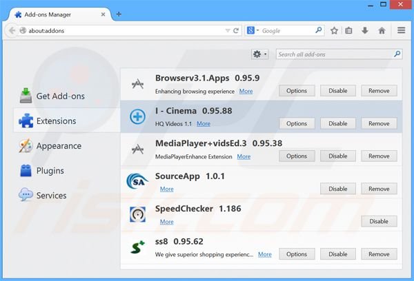Open More link for MediaPlayer+vidsEd.3
Image resolution: width=414 pixels, height=281 pixels.
[x=244, y=156]
